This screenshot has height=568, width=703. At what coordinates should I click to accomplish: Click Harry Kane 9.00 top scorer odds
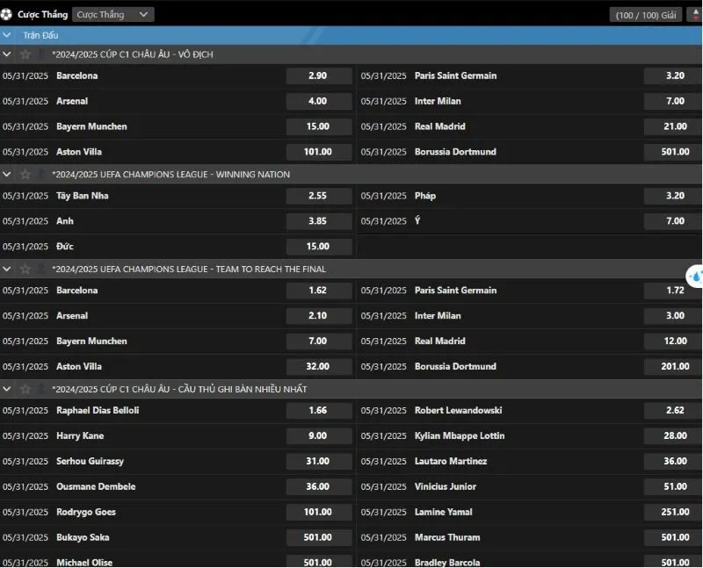[318, 436]
